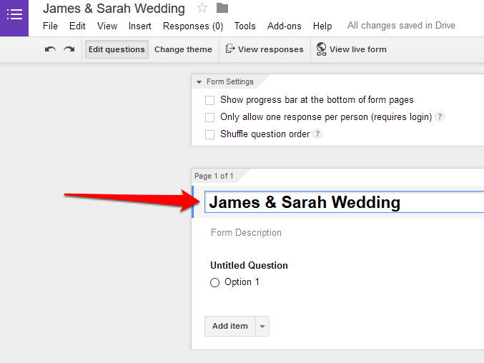
Task: Click the Option 1 label text
Action: click(242, 282)
